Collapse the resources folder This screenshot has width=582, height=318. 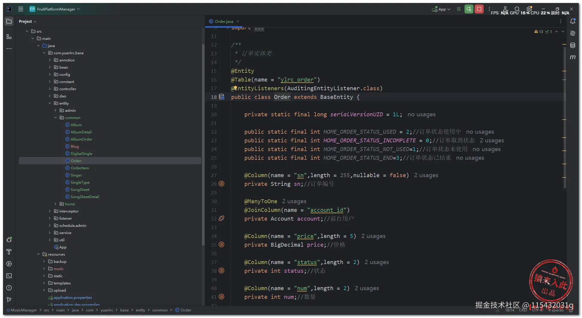click(x=38, y=254)
